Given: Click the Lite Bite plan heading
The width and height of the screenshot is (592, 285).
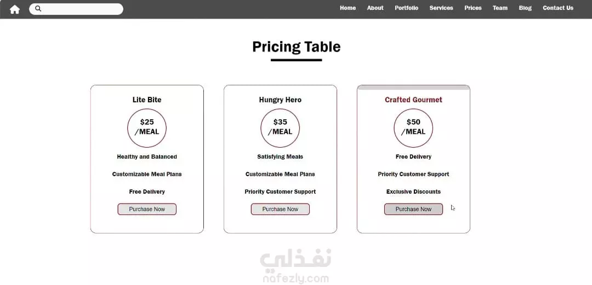Looking at the screenshot, I should point(147,100).
